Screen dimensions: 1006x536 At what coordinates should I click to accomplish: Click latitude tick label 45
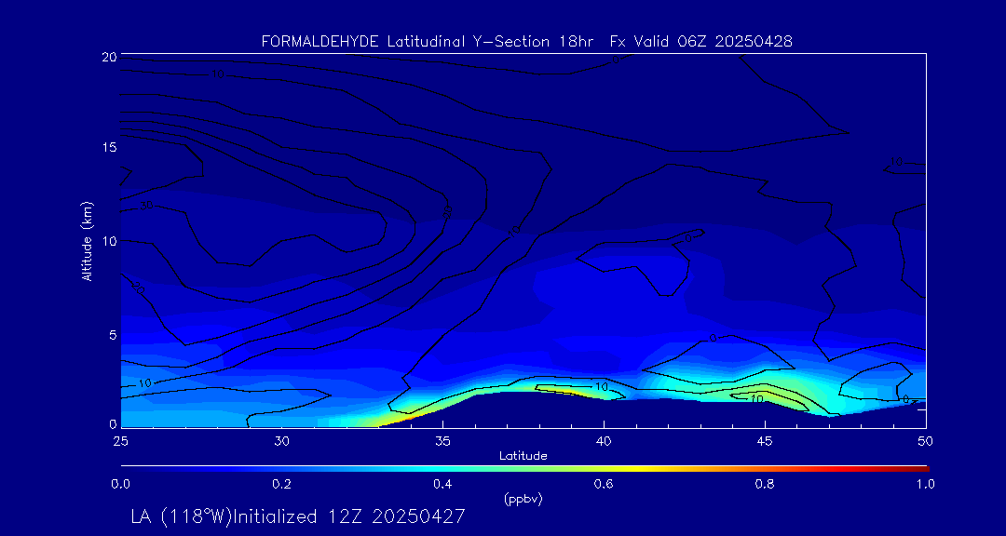pos(765,441)
